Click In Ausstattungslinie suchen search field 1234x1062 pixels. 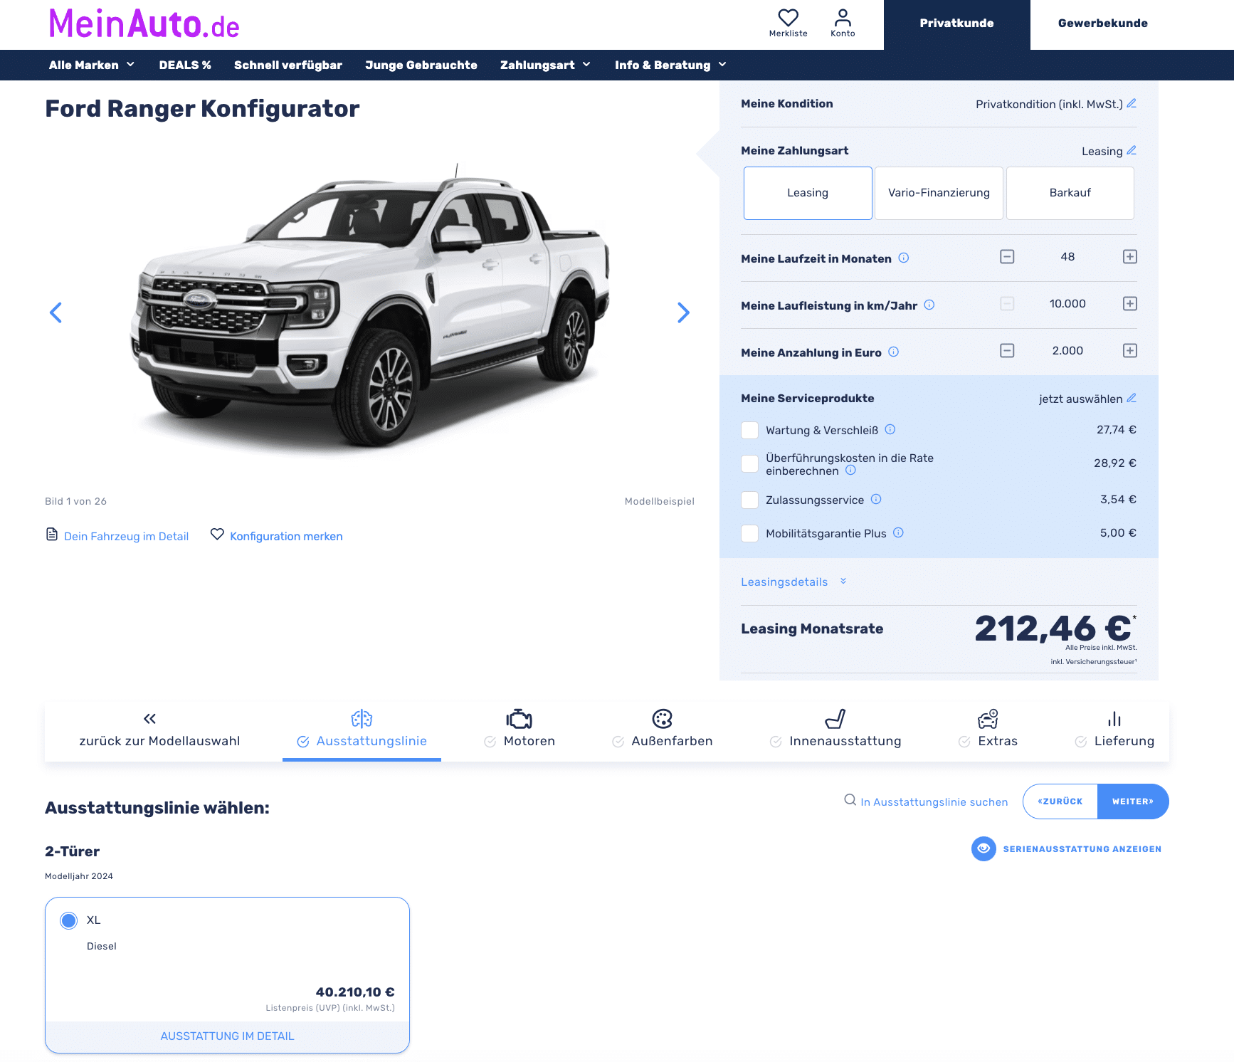point(934,801)
